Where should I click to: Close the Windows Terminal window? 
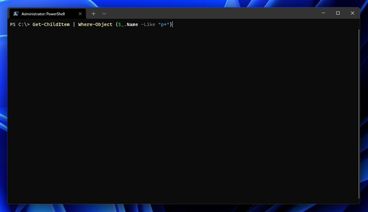(x=353, y=13)
